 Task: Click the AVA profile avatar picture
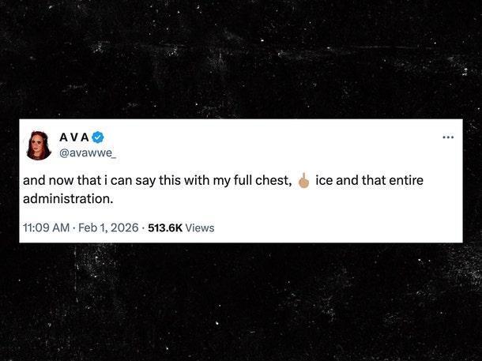(39, 144)
